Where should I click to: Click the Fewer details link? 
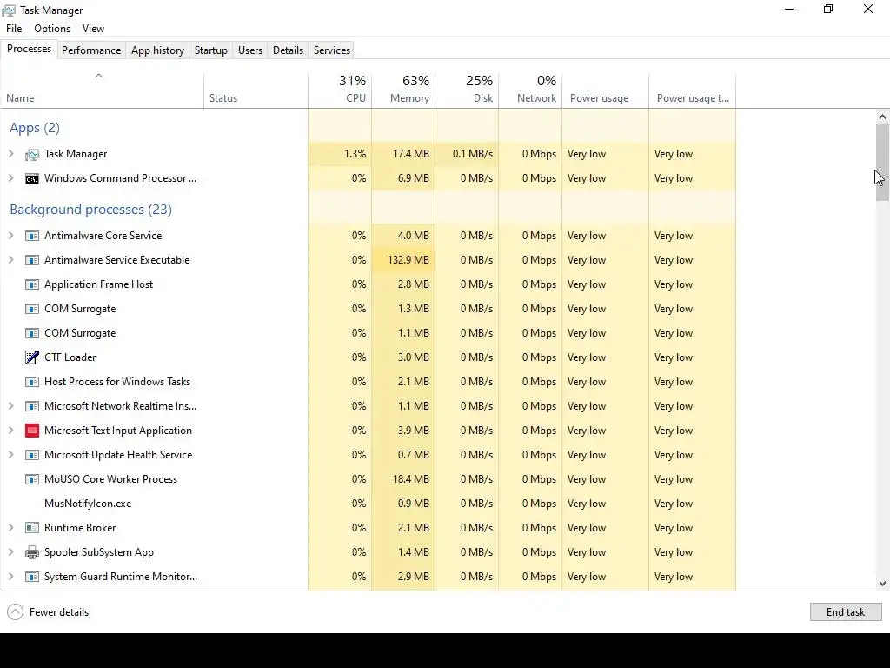coord(59,612)
